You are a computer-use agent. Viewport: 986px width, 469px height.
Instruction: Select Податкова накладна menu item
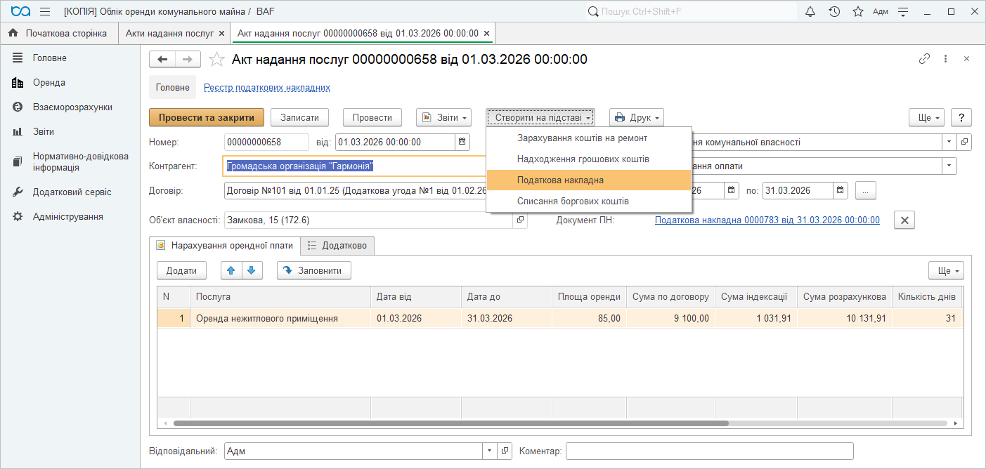click(560, 180)
